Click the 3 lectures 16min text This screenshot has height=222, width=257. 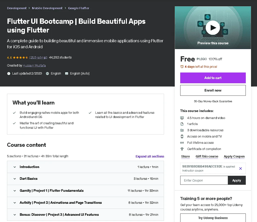pos(146,178)
